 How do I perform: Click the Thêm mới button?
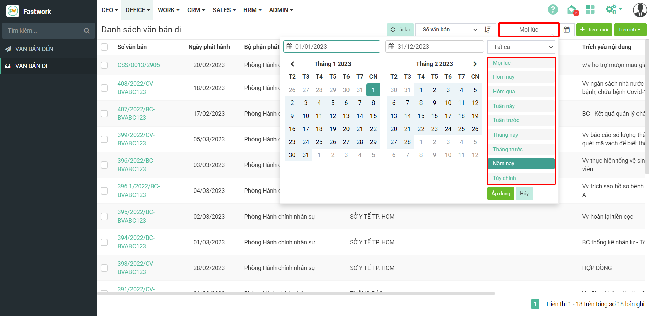click(594, 30)
